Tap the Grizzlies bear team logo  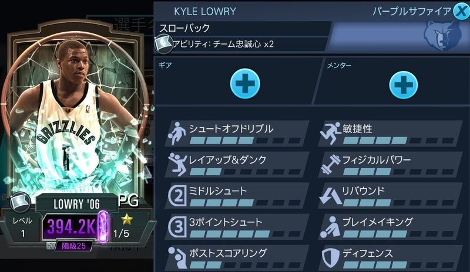click(x=442, y=35)
